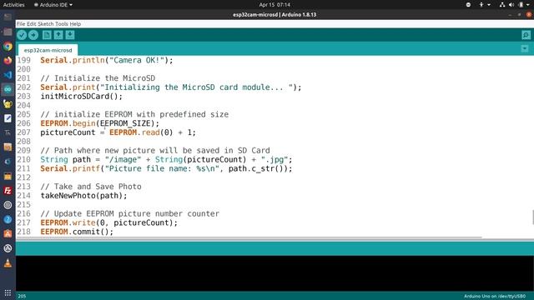This screenshot has width=534, height=300.
Task: Open Activities overview
Action: (13, 5)
